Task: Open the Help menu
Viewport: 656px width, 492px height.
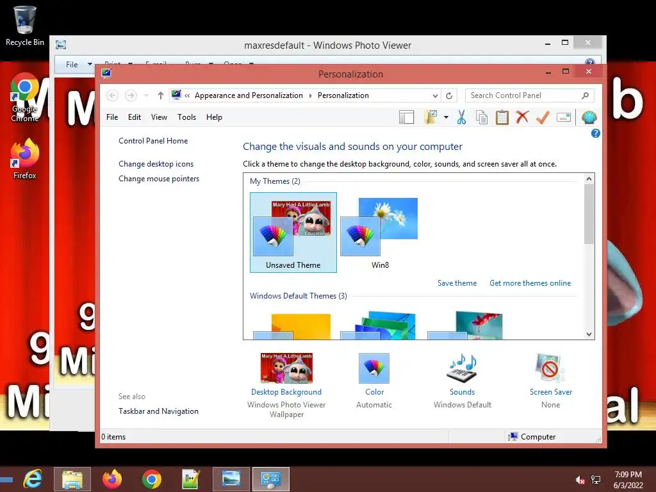Action: click(x=214, y=118)
